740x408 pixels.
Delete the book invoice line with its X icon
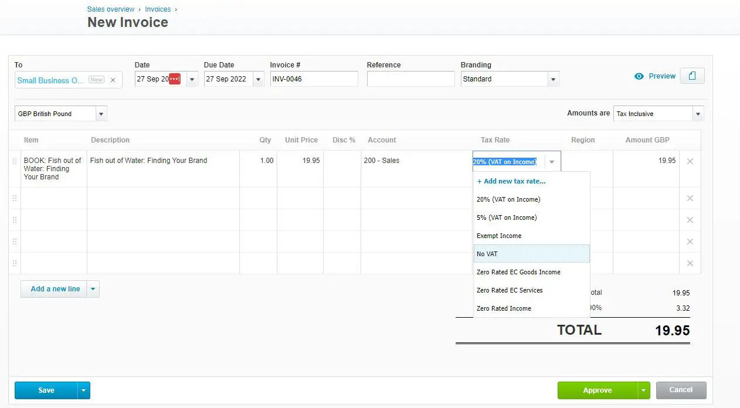tap(690, 161)
